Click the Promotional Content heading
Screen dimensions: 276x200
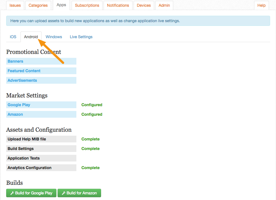[34, 52]
